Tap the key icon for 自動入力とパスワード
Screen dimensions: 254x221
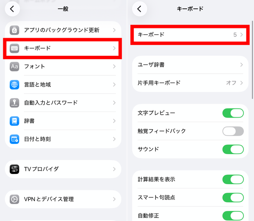pos(14,103)
